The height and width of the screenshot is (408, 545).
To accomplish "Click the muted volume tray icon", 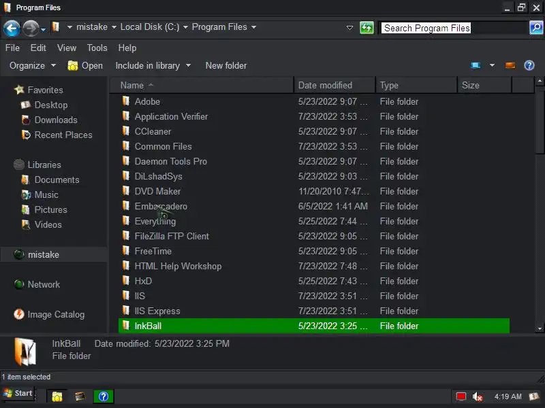I will [x=478, y=396].
